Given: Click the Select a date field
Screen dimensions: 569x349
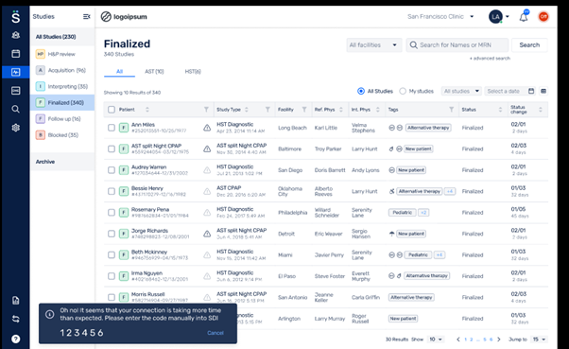Looking at the screenshot, I should (x=509, y=91).
